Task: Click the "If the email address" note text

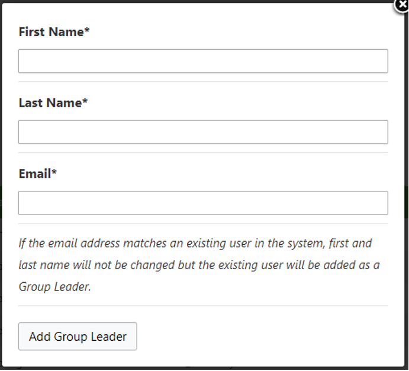Action: 69,244
